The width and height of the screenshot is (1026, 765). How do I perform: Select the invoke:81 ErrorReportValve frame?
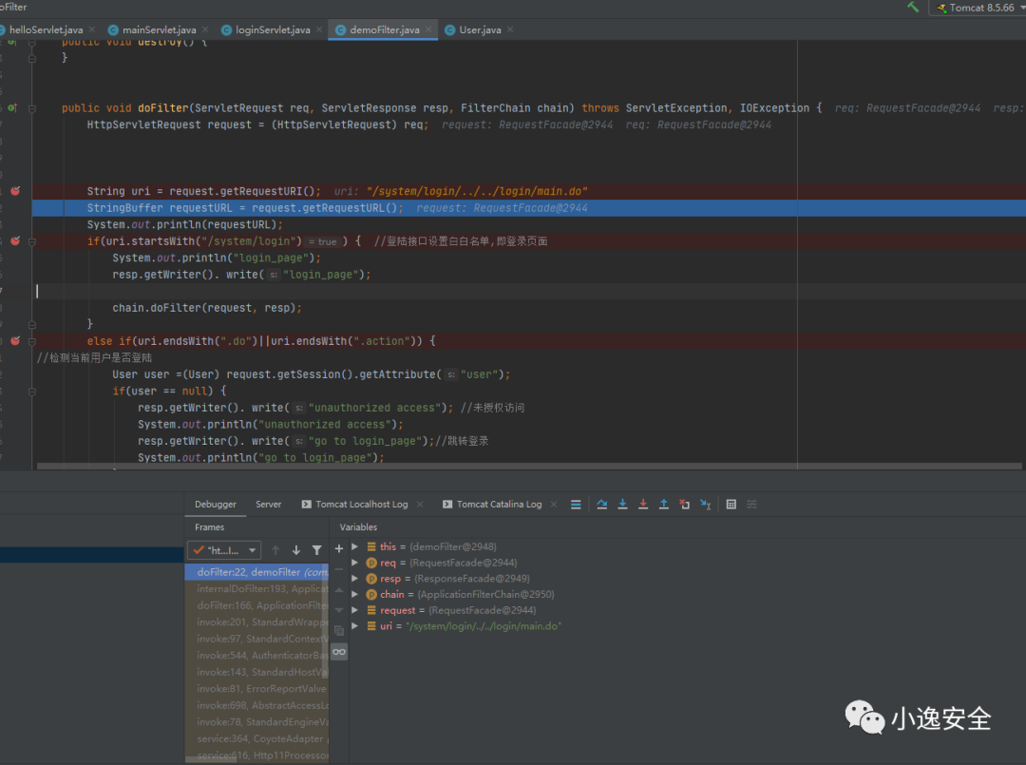pyautogui.click(x=256, y=688)
